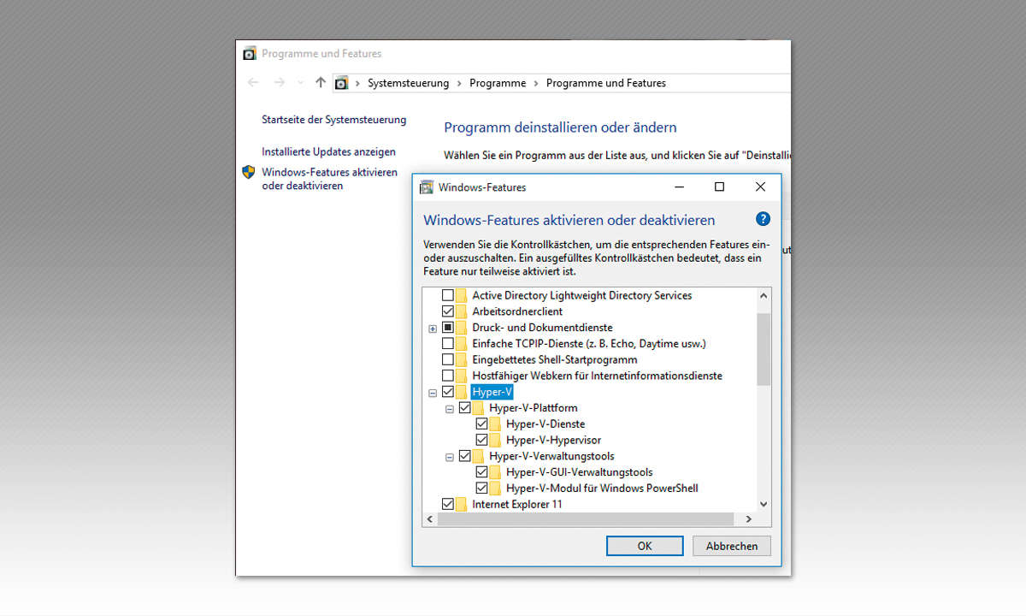Click the feature list scroll-up arrow
This screenshot has width=1026, height=616.
764,295
